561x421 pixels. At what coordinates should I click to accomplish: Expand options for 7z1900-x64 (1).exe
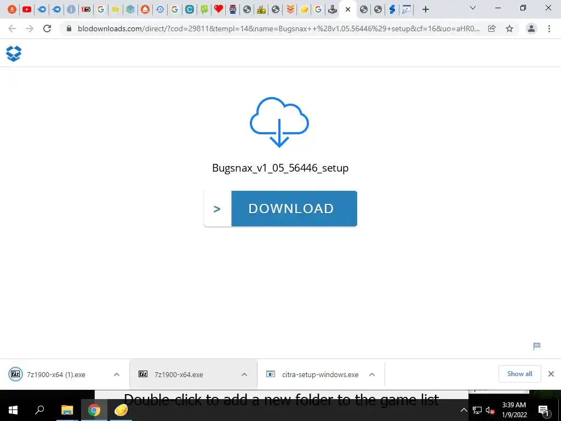pos(117,374)
